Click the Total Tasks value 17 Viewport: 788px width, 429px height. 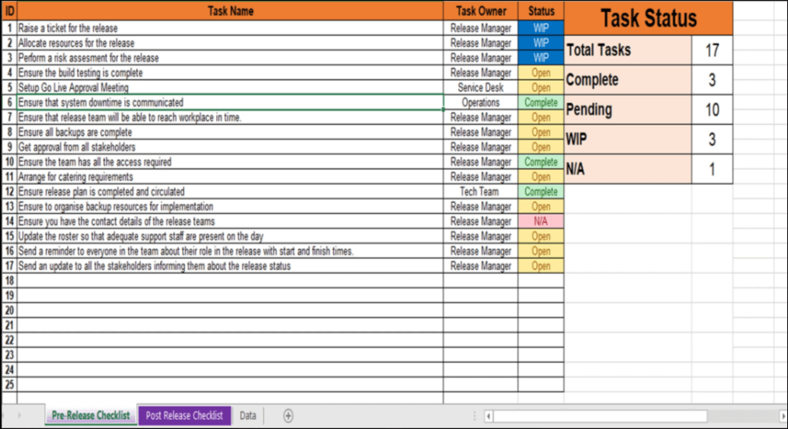pos(712,50)
